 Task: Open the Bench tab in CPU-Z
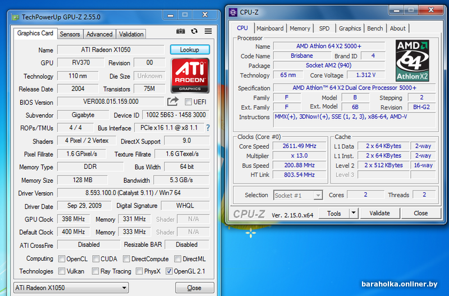point(375,29)
